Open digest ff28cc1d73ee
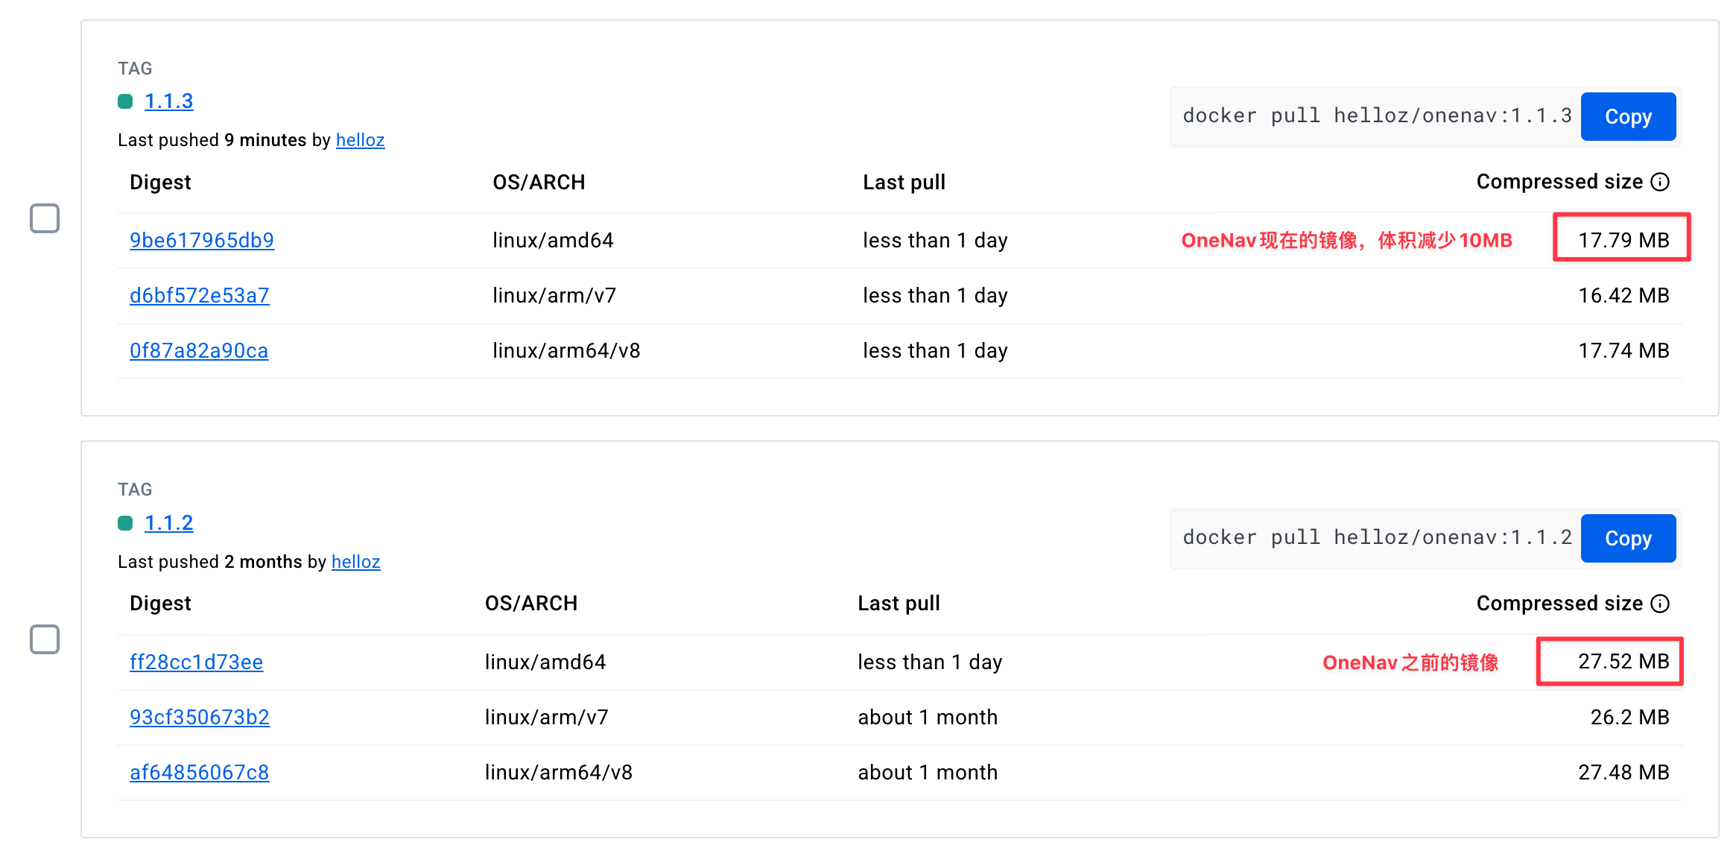This screenshot has height=848, width=1733. [197, 662]
